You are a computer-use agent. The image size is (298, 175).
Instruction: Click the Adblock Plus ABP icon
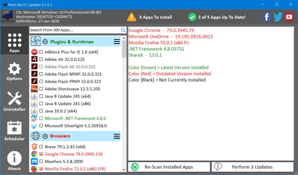34,52
